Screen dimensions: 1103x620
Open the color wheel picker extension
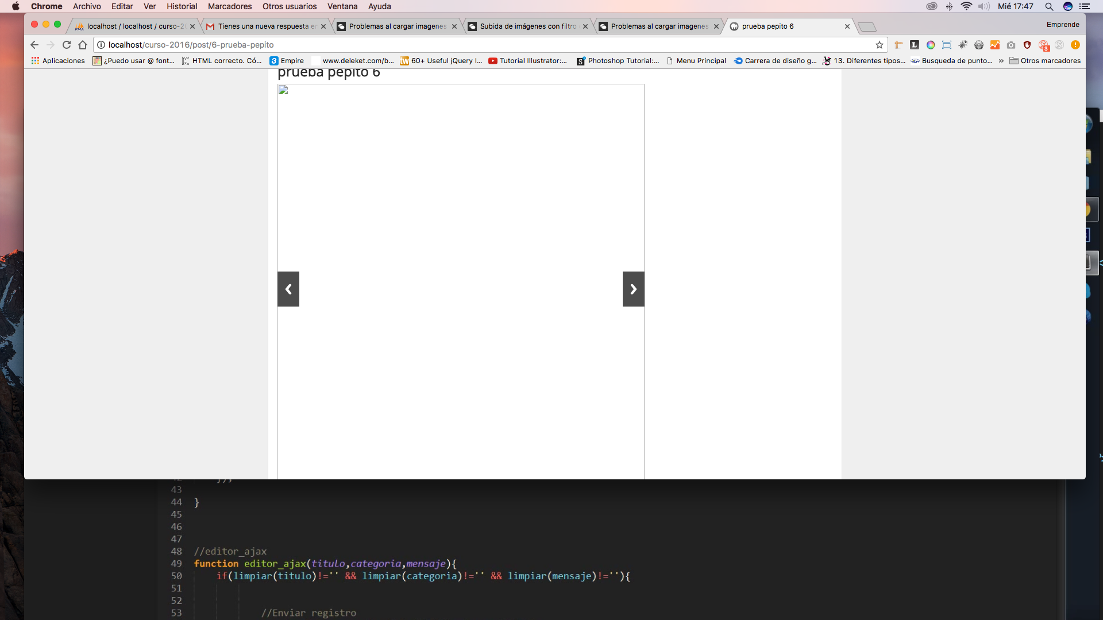[931, 45]
